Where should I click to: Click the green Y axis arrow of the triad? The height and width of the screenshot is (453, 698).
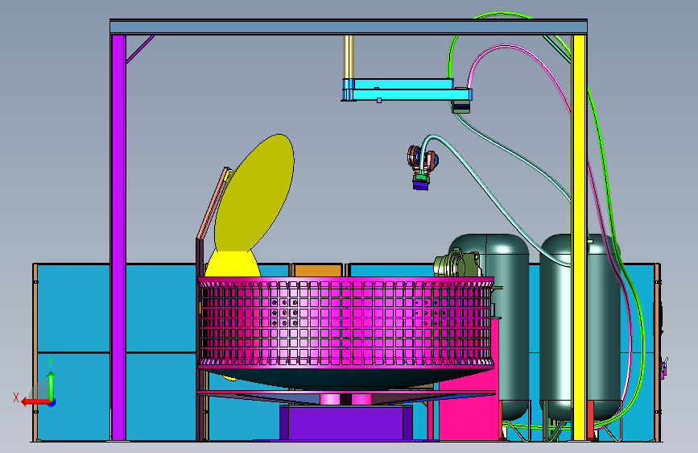pyautogui.click(x=52, y=386)
